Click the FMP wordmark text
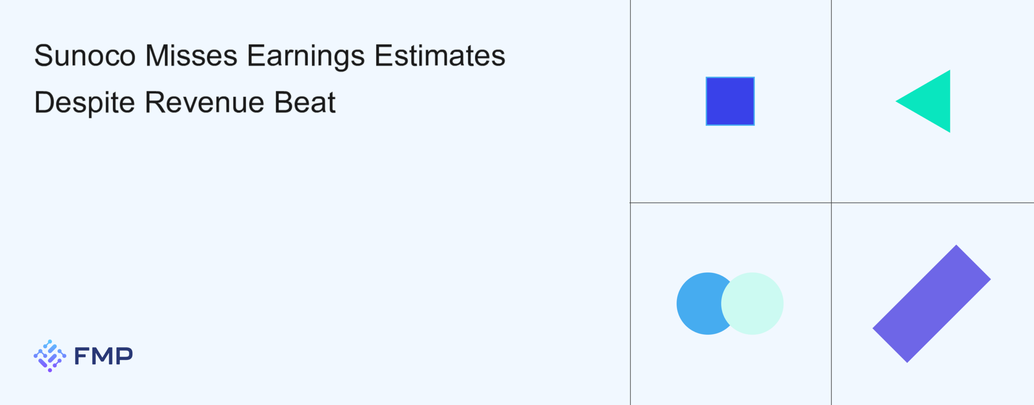 (103, 356)
